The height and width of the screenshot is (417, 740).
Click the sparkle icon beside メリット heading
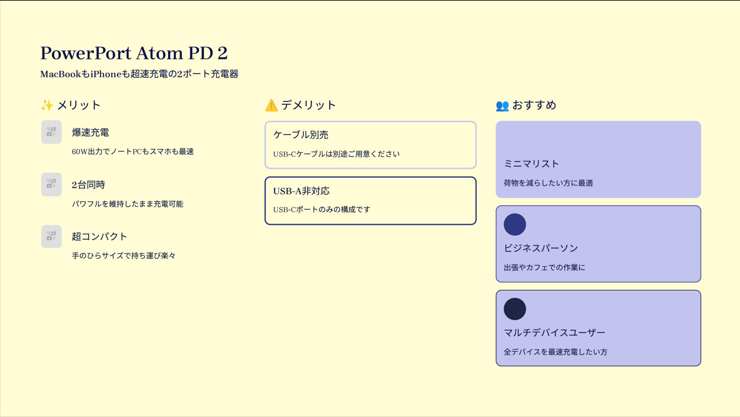[x=46, y=104]
